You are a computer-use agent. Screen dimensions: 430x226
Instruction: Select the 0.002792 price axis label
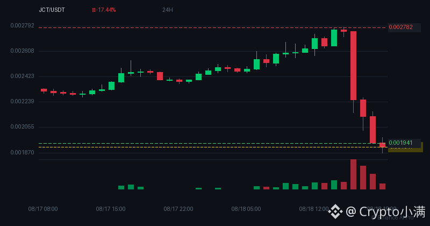pos(23,25)
